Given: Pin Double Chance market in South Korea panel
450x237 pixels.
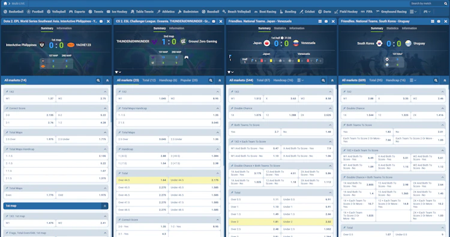Looking at the screenshot, I should coord(344,108).
